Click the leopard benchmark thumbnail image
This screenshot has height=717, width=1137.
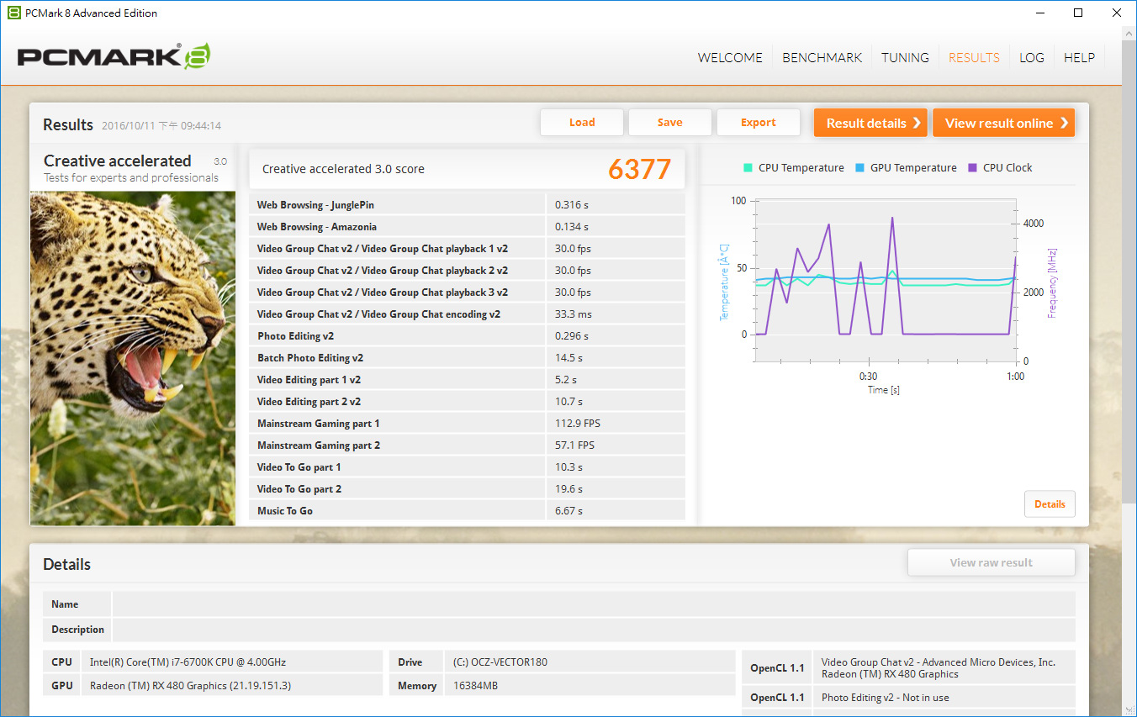(133, 357)
